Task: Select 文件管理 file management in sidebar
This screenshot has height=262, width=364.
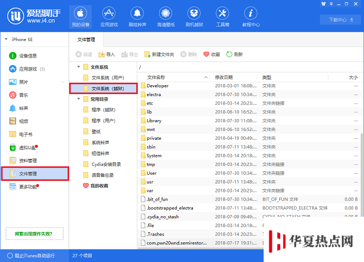Action: click(x=35, y=174)
